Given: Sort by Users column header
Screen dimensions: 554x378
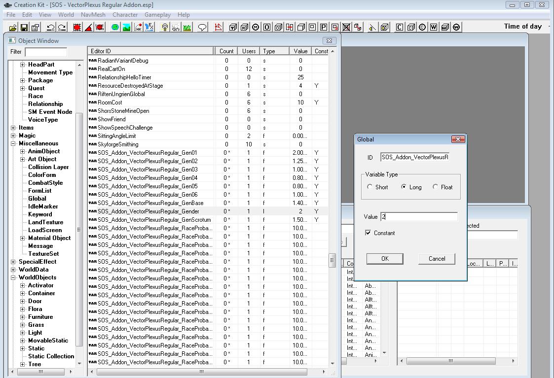Looking at the screenshot, I should pos(249,51).
